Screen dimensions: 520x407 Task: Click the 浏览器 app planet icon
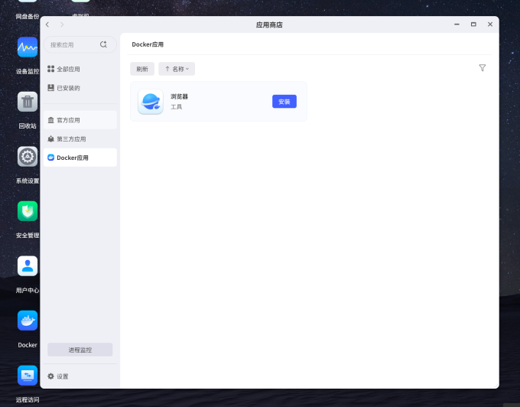click(x=151, y=102)
